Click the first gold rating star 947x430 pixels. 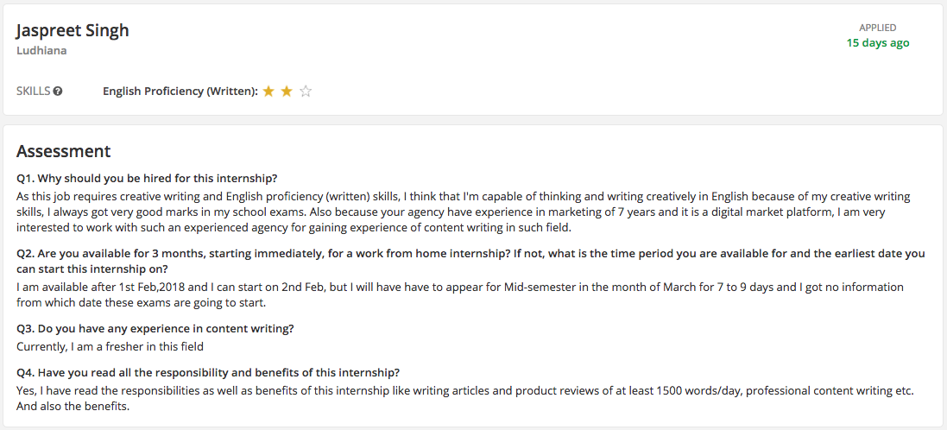click(268, 92)
